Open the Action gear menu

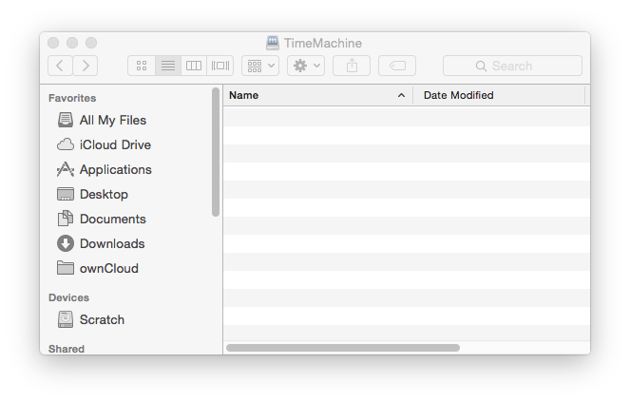point(306,66)
